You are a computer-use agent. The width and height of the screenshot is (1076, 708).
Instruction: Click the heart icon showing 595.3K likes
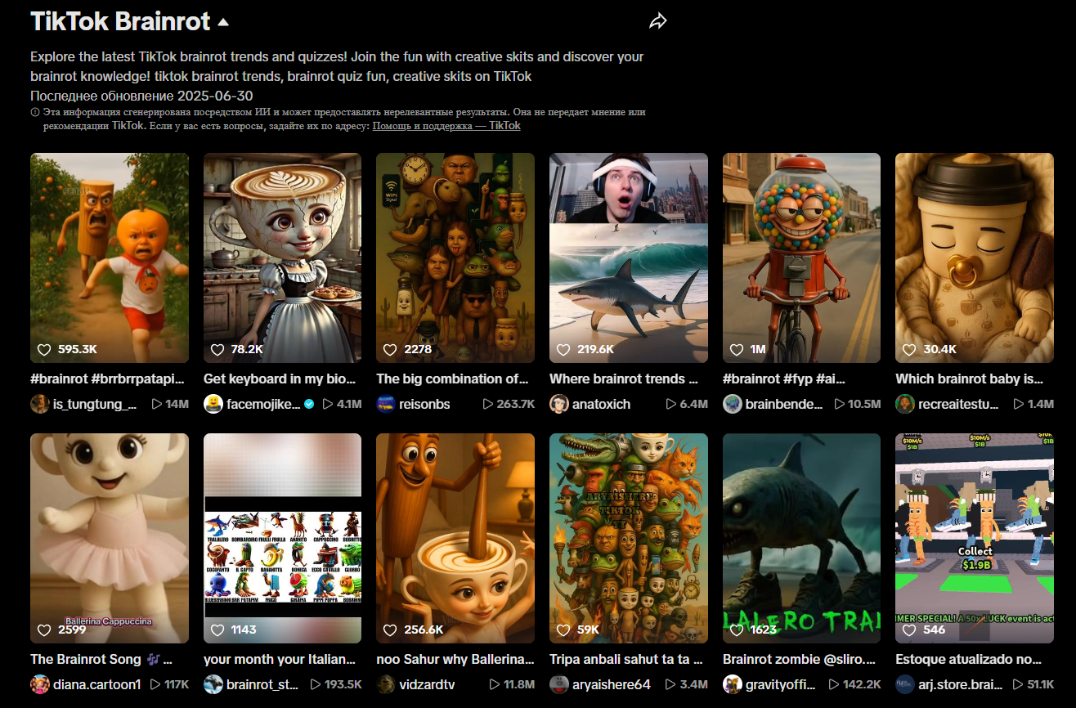tap(44, 349)
